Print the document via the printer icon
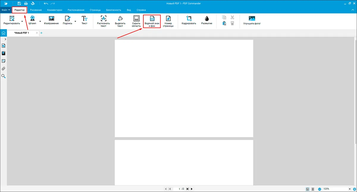Viewport: 357px width, 192px height. point(26,3)
